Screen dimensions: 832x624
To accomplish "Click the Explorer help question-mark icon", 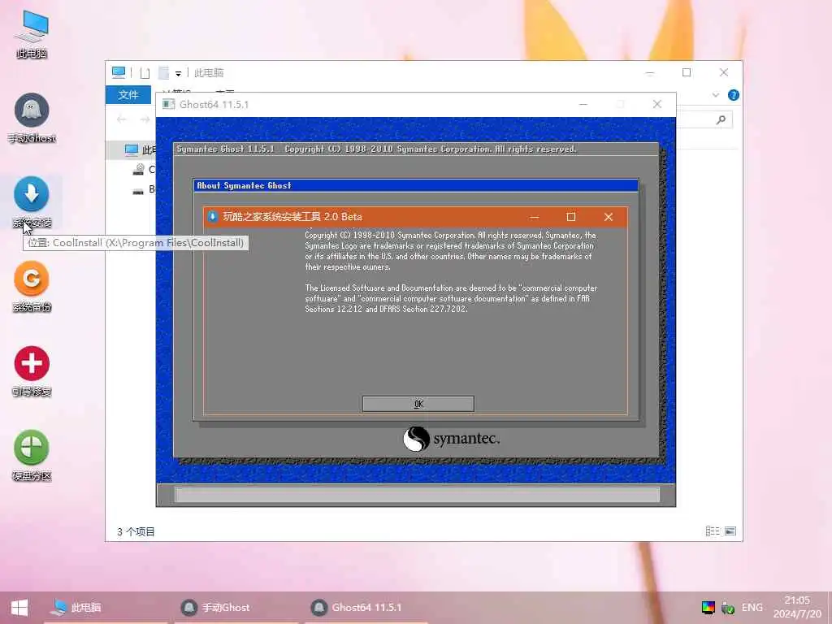I will pos(734,95).
